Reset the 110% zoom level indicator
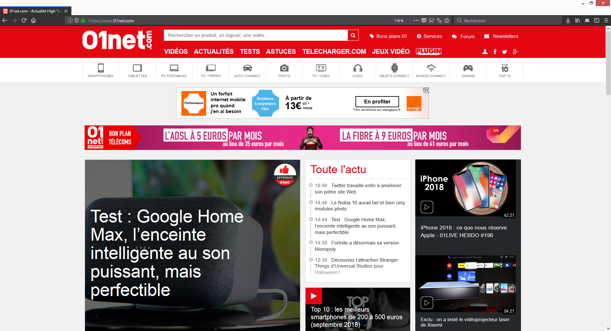 coord(399,21)
